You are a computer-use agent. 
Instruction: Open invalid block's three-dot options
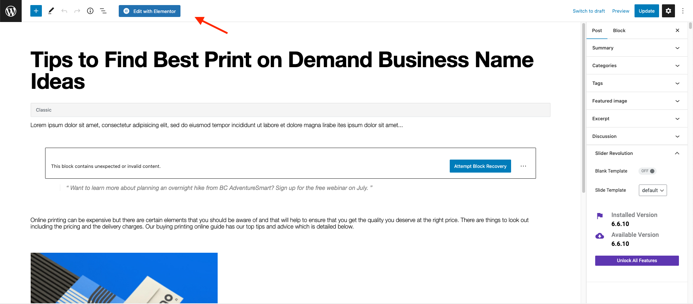pos(523,166)
